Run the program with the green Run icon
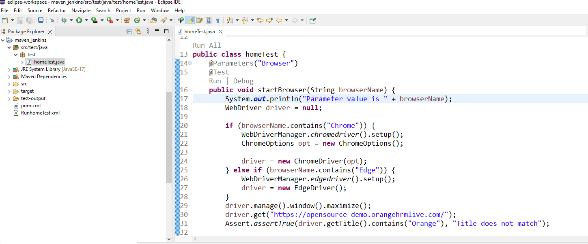 (x=79, y=20)
